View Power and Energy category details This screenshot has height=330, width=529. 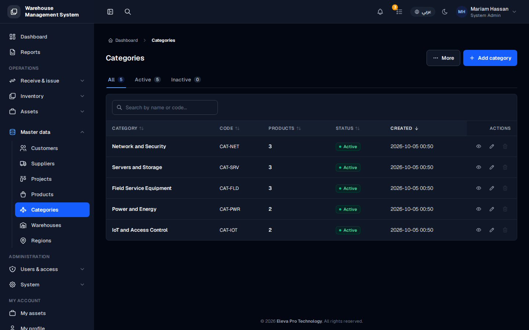(479, 209)
